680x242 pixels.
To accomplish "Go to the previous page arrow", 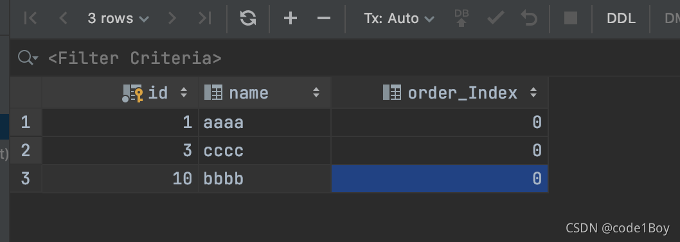I will (x=64, y=18).
